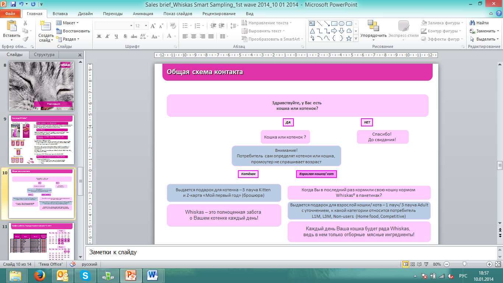The width and height of the screenshot is (503, 283).
Task: Switch to Переходы ribbon tab
Action: [113, 14]
